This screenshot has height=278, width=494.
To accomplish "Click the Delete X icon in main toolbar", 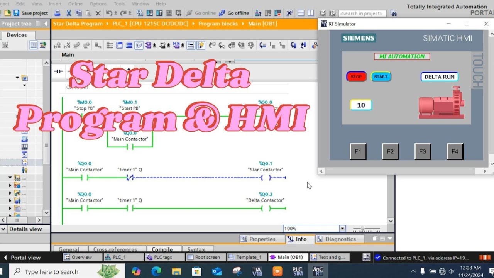I will 98,13.
